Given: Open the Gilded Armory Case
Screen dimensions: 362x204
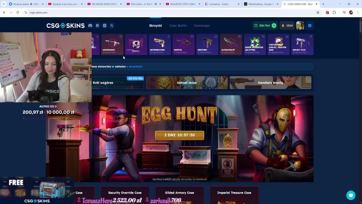Looking at the screenshot, I should click(x=180, y=195).
